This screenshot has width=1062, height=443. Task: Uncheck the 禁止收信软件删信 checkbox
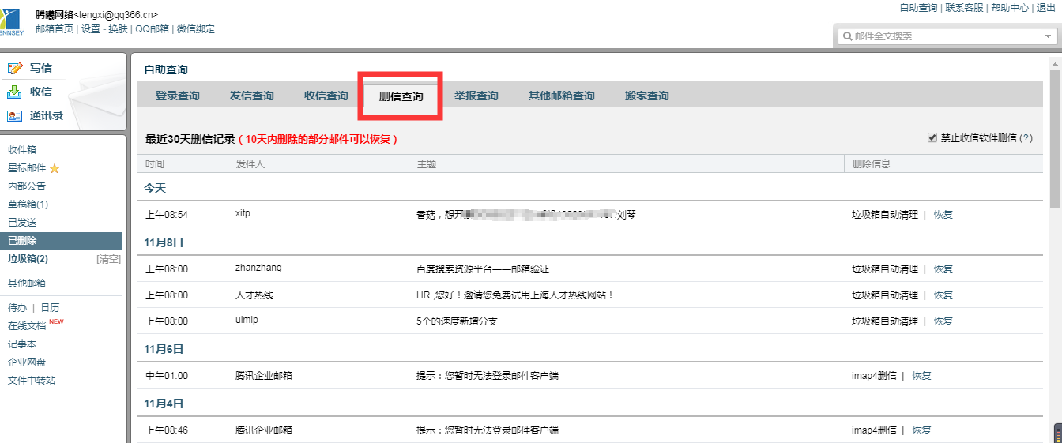(932, 138)
